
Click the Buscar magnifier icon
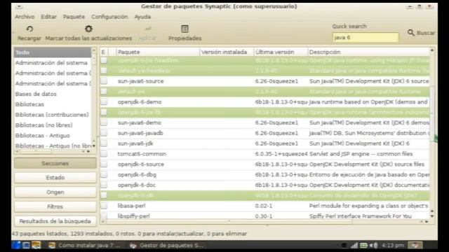pyautogui.click(x=411, y=33)
